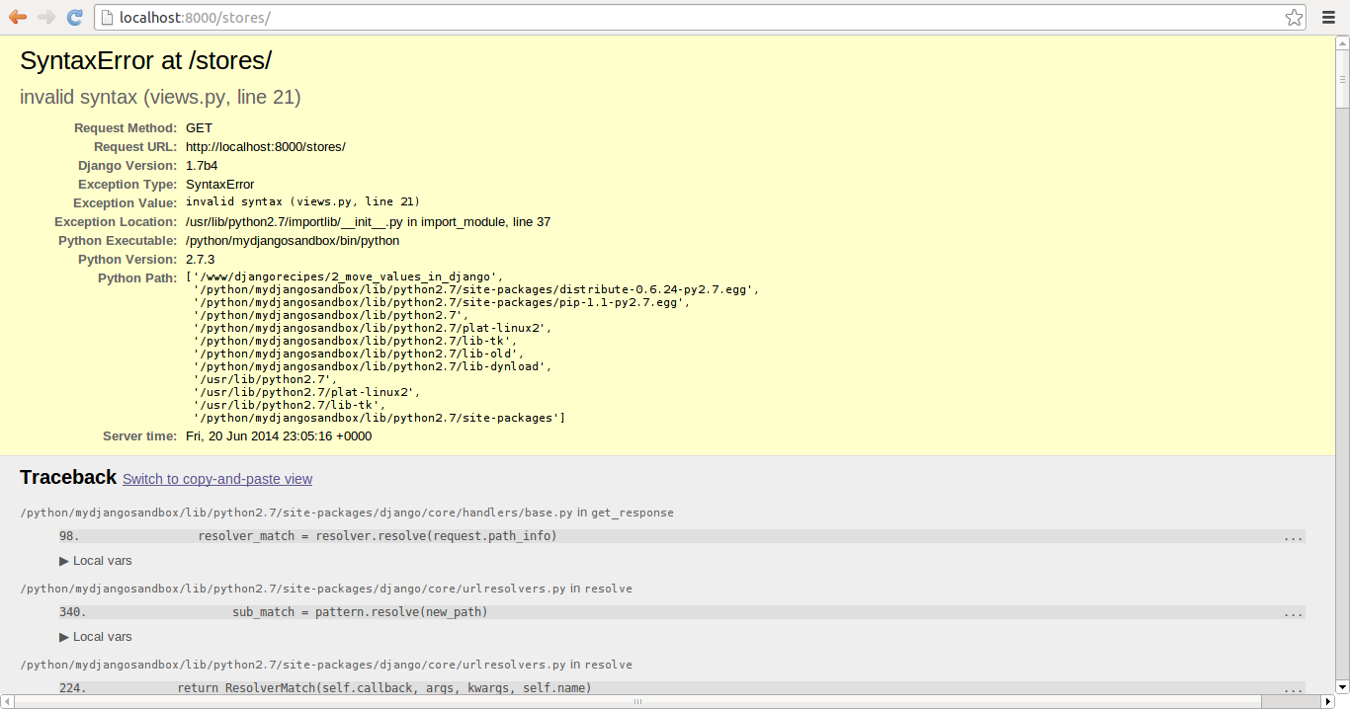Click the vertical scrollbar thumb
This screenshot has width=1350, height=709.
(1342, 79)
